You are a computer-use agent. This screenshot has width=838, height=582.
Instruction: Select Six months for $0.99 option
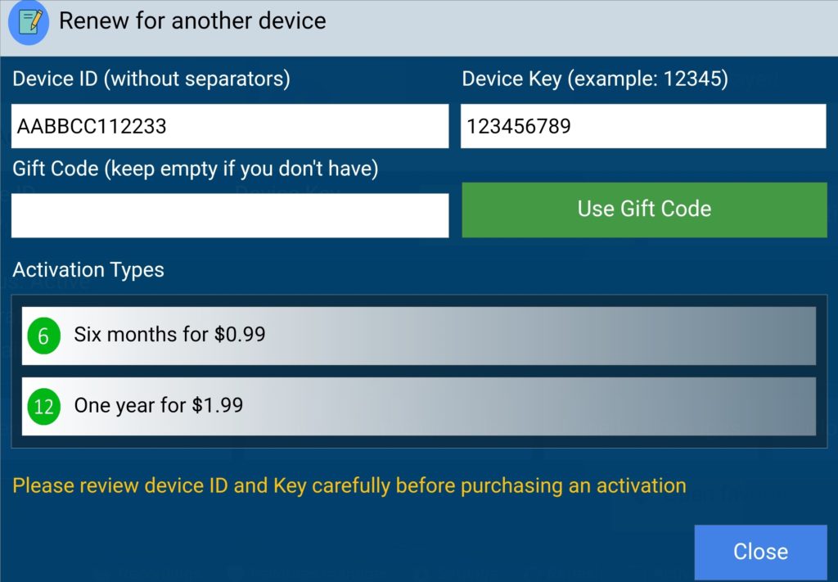pyautogui.click(x=419, y=336)
